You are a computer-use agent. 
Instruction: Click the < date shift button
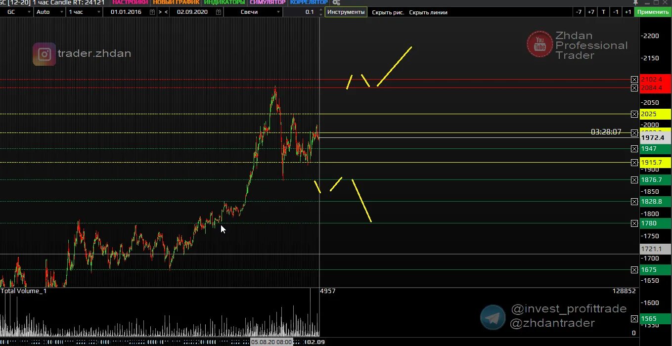(166, 12)
